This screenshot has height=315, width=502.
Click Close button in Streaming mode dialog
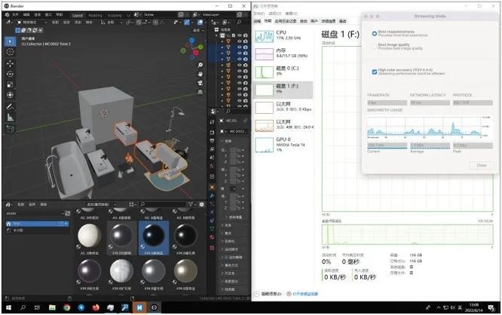481,165
